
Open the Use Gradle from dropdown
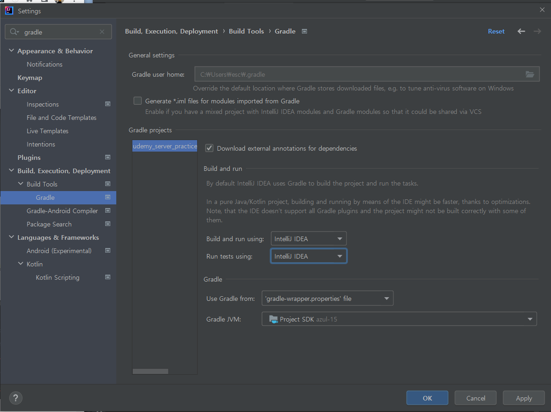(328, 299)
